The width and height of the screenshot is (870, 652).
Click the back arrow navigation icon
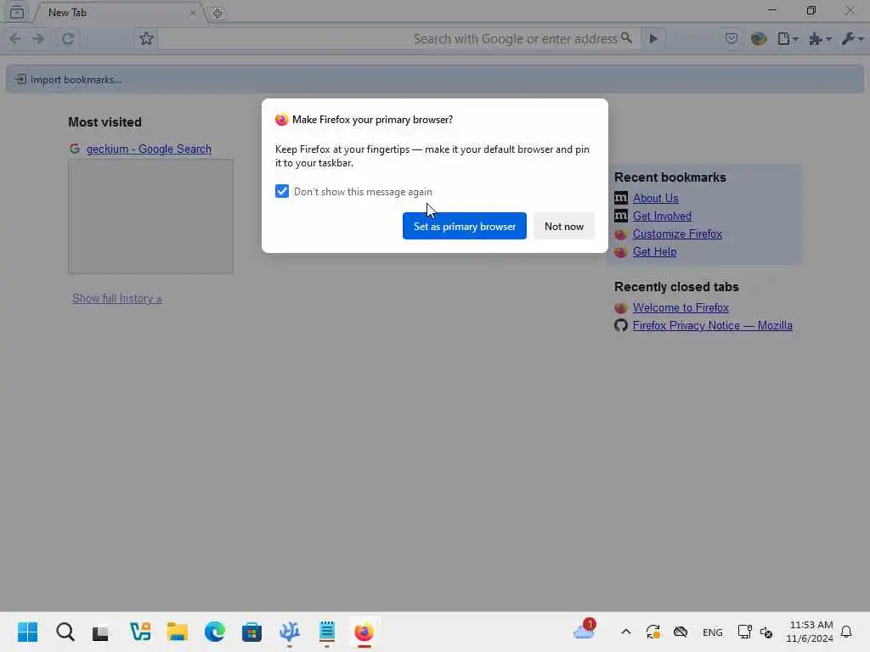point(15,39)
